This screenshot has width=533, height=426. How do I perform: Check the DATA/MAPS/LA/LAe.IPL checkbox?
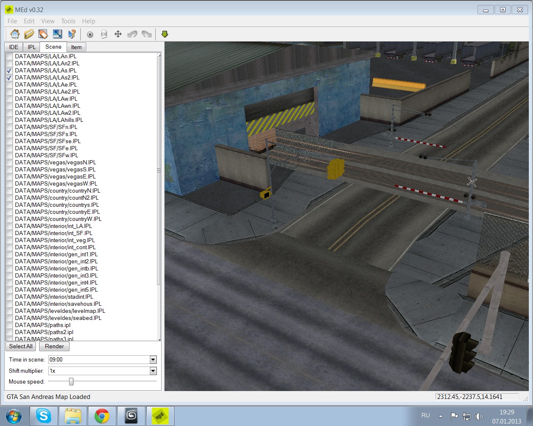(x=9, y=84)
